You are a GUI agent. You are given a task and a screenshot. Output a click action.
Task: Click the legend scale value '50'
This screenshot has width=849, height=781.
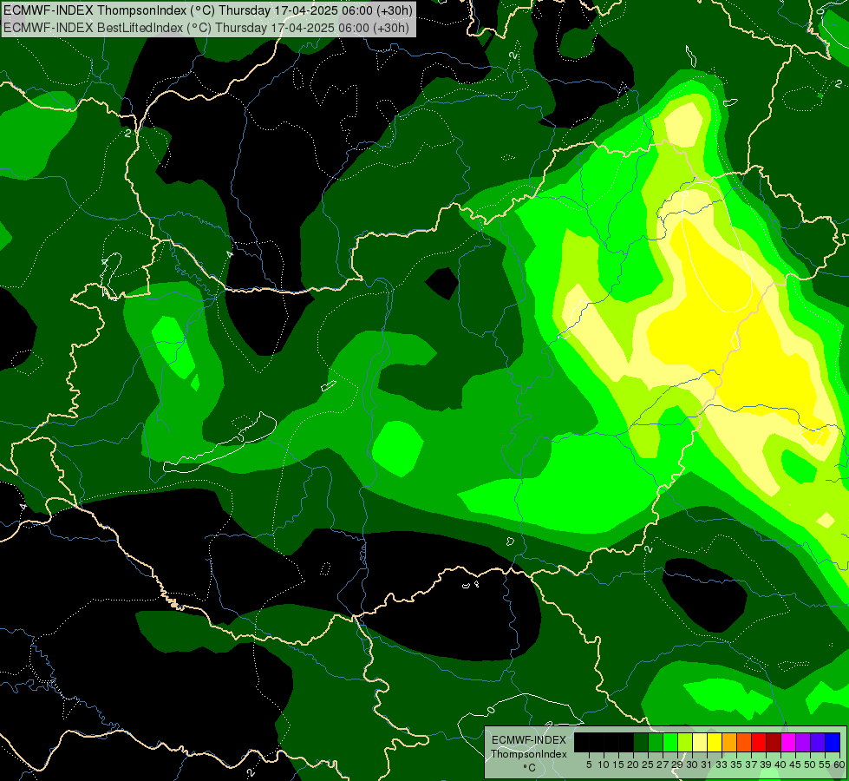click(x=811, y=765)
